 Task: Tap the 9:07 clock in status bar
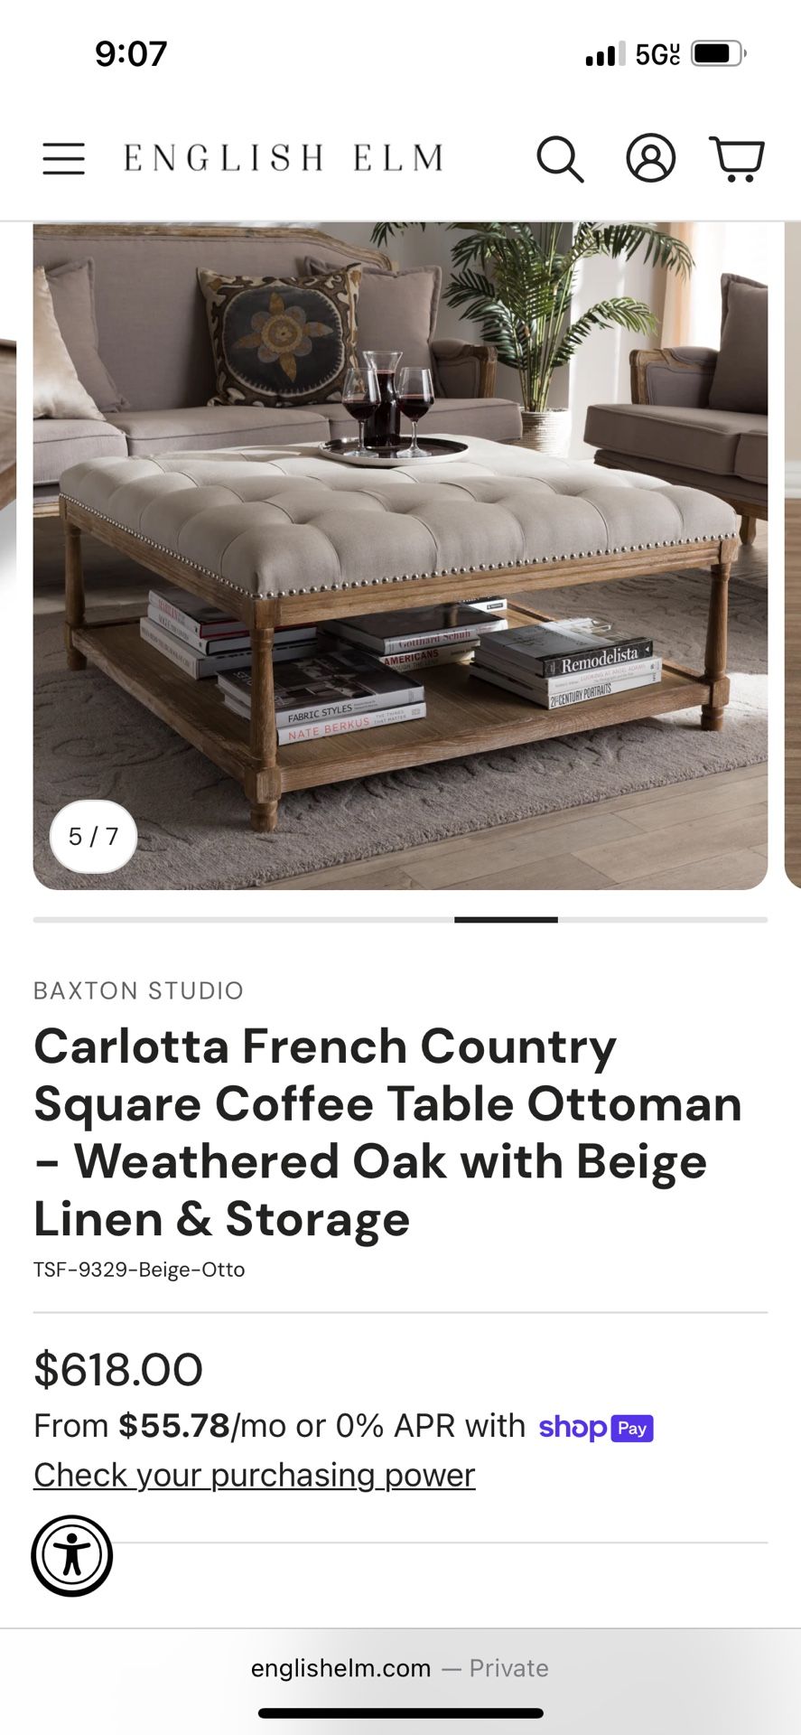pyautogui.click(x=131, y=53)
